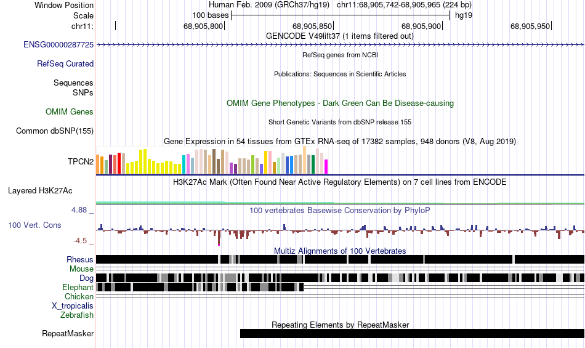Click the magenta last bar in GTEx chart

[x=326, y=167]
